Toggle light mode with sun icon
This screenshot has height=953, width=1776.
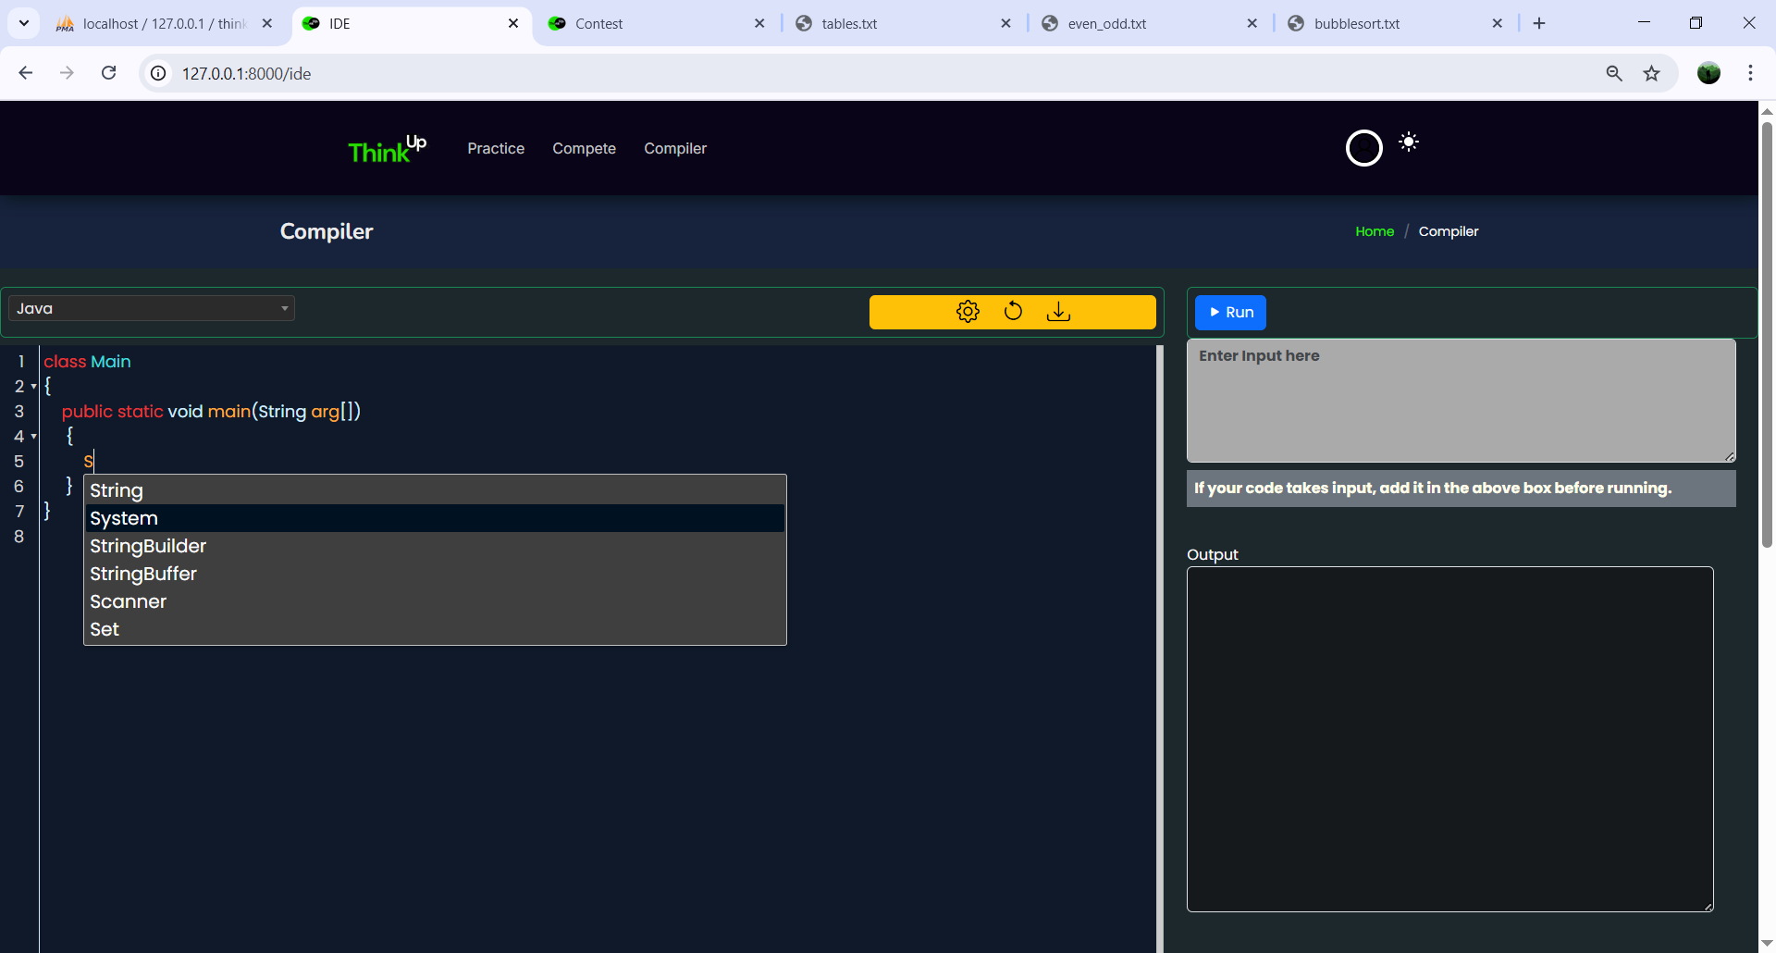tap(1409, 142)
